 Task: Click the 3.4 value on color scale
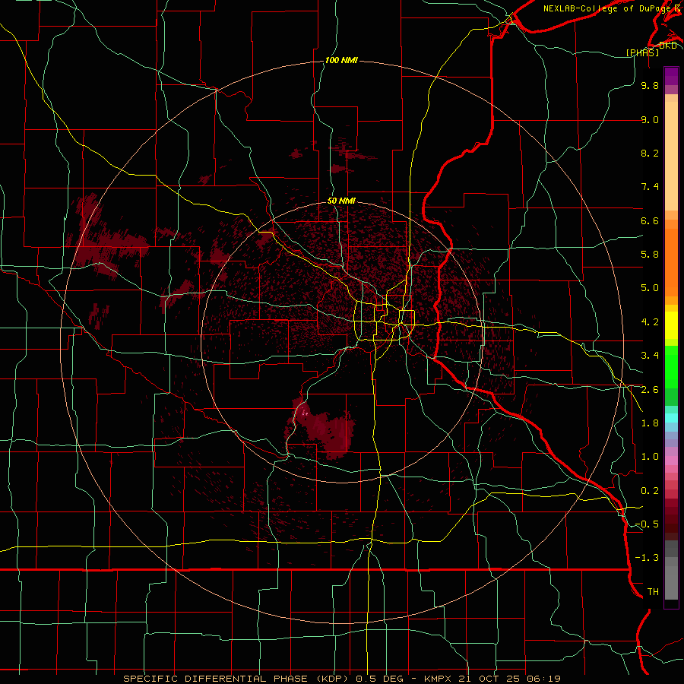tap(650, 356)
